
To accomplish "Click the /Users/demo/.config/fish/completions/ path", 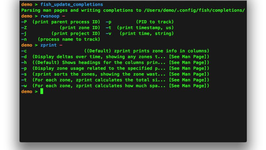I will [194, 10].
